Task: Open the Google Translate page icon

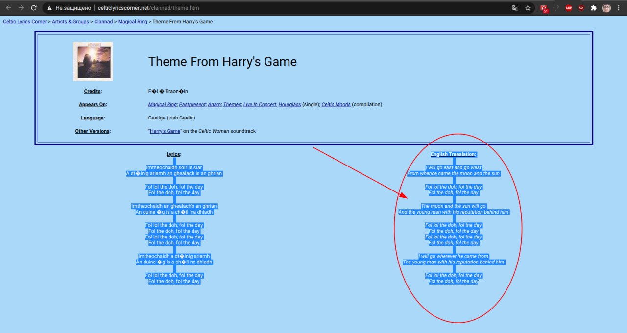Action: [515, 8]
